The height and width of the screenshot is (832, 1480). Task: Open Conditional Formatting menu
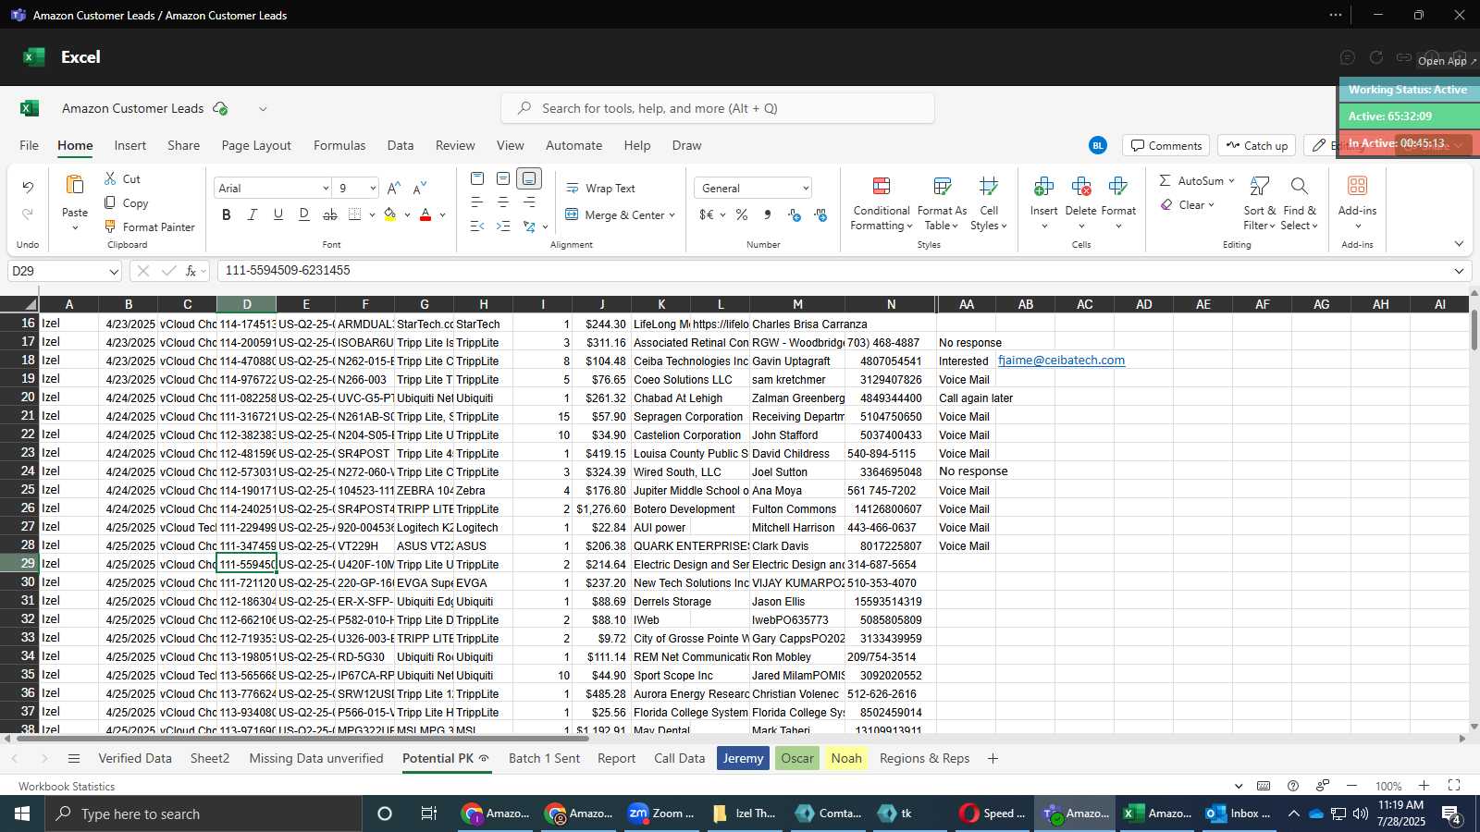(x=882, y=203)
